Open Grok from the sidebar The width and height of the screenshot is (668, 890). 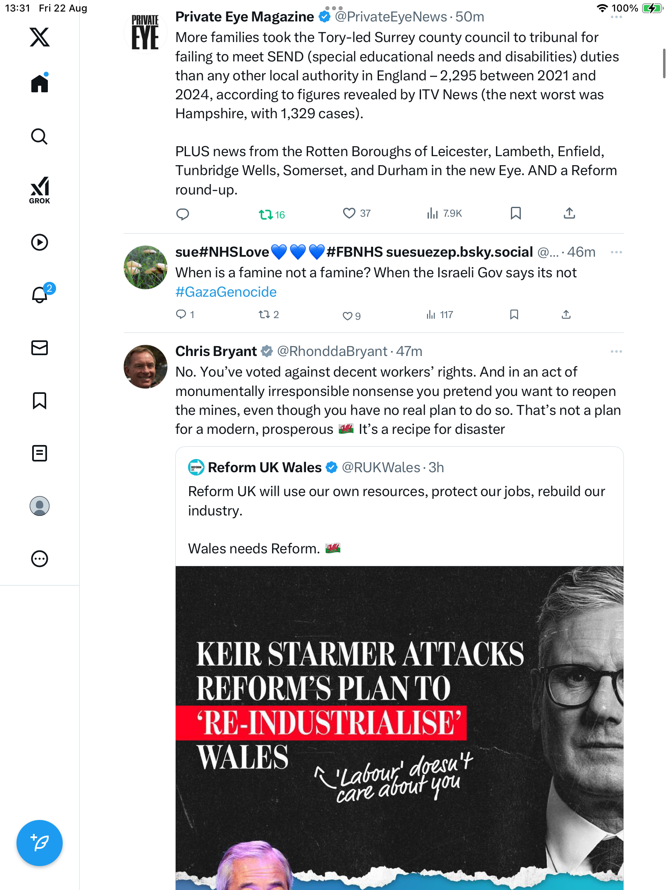[40, 190]
